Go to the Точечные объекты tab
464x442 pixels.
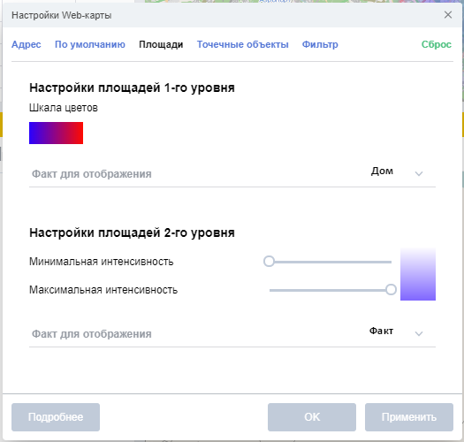tap(243, 44)
